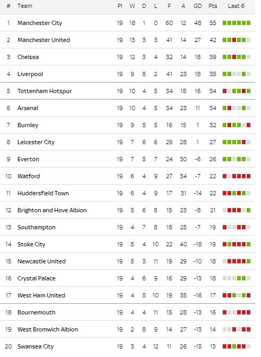The width and height of the screenshot is (261, 357).
Task: Click Manchester City's last green form square
Action: click(248, 23)
